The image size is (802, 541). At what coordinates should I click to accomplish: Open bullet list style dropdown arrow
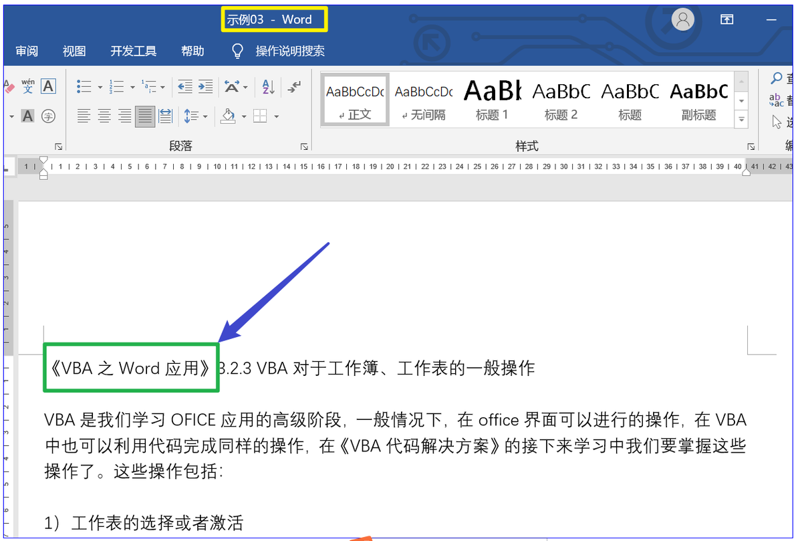pos(100,87)
